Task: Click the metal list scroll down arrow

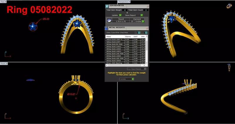Action: pos(147,63)
